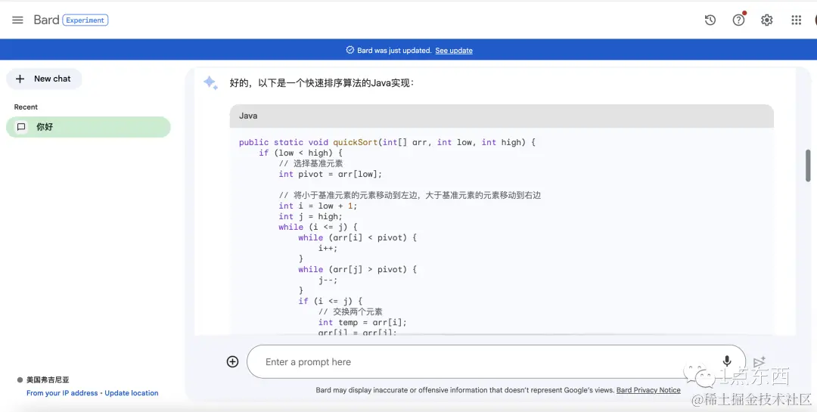Click the conversation vertical scrollbar
The image size is (817, 412).
[x=808, y=166]
